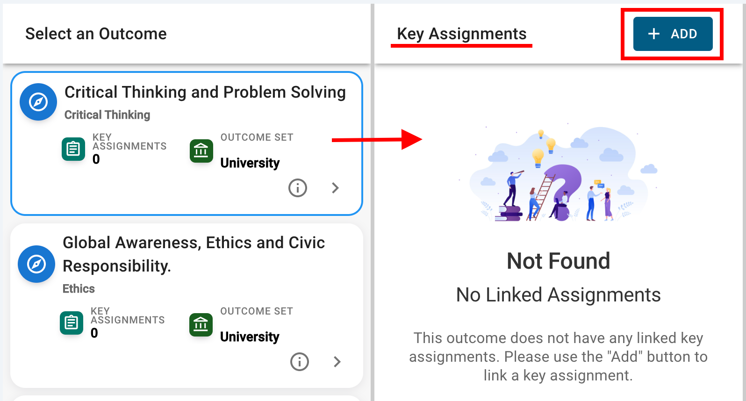Viewport: 746px width, 401px height.
Task: Click Key Assignments clipboard icon in Critical Thinking card
Action: 73,149
